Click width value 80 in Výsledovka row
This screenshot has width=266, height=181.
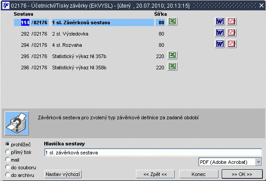click(161, 34)
